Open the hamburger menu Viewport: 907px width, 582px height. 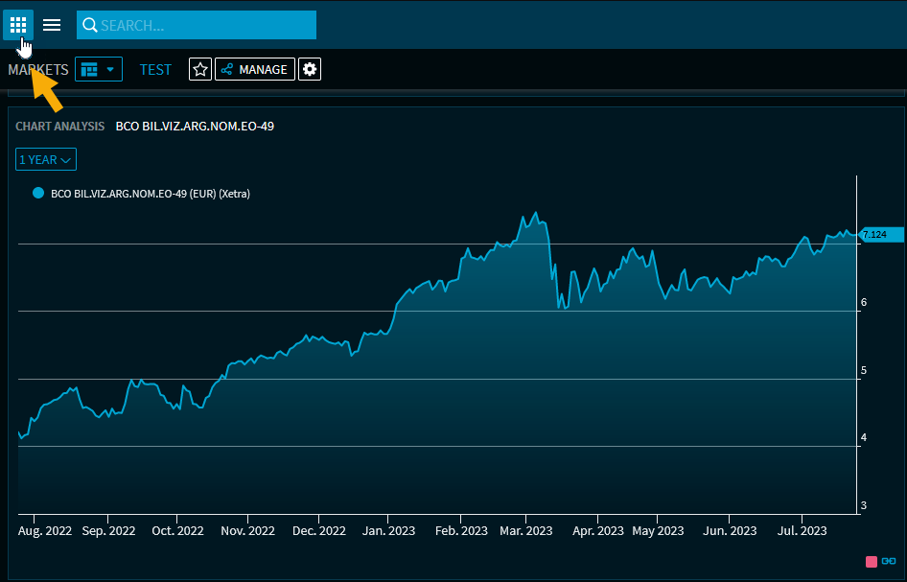[52, 25]
